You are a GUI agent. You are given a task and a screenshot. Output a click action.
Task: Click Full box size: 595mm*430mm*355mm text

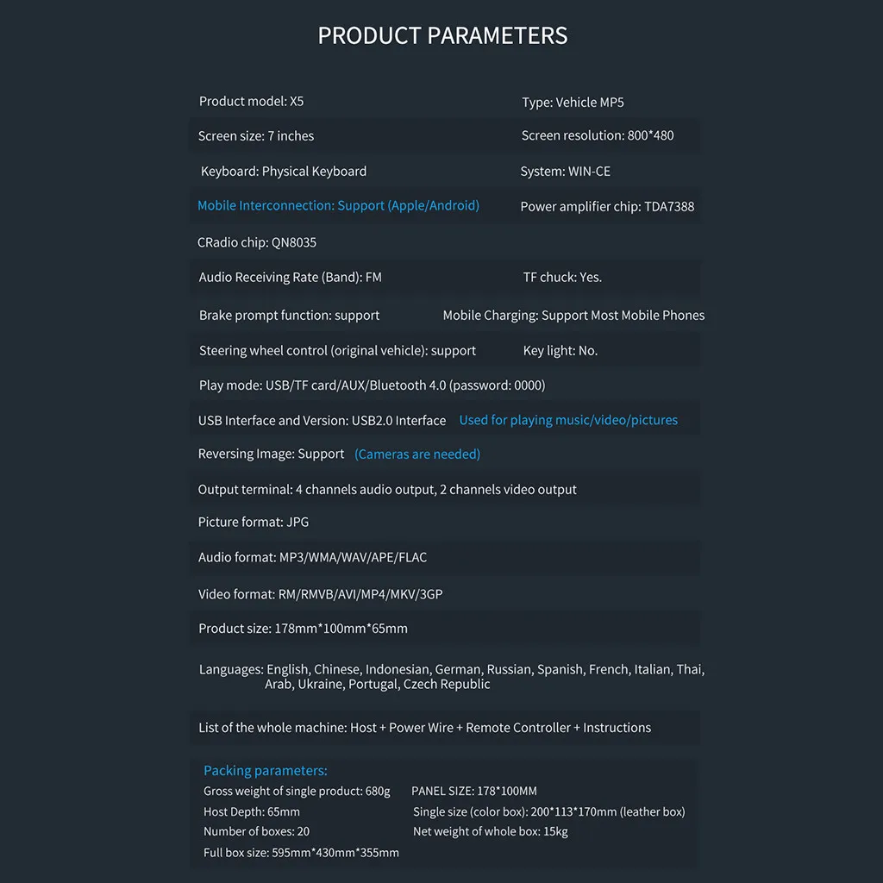(301, 853)
